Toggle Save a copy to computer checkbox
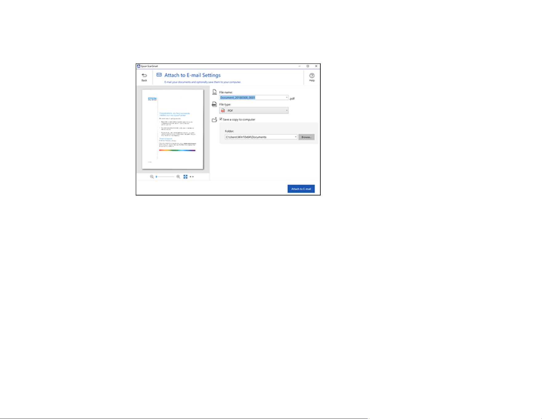Viewport: 542px width, 419px height. pos(221,119)
